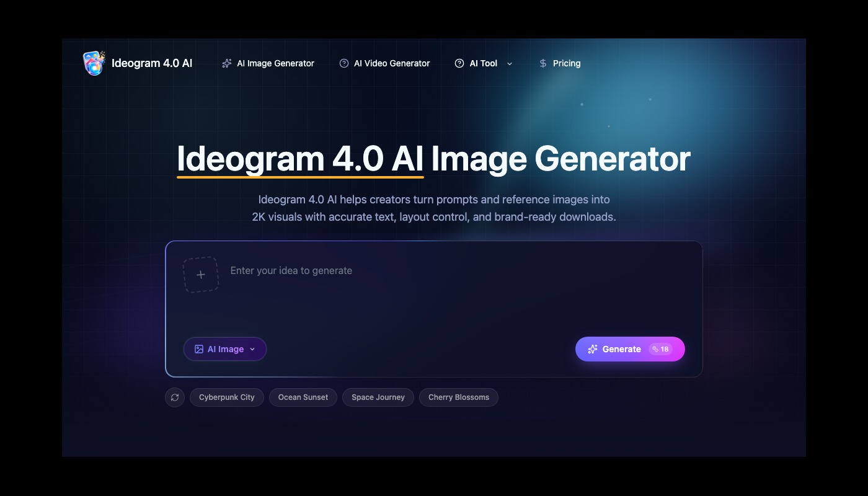The height and width of the screenshot is (496, 868).
Task: Open the AI Tool menu label
Action: coord(484,63)
